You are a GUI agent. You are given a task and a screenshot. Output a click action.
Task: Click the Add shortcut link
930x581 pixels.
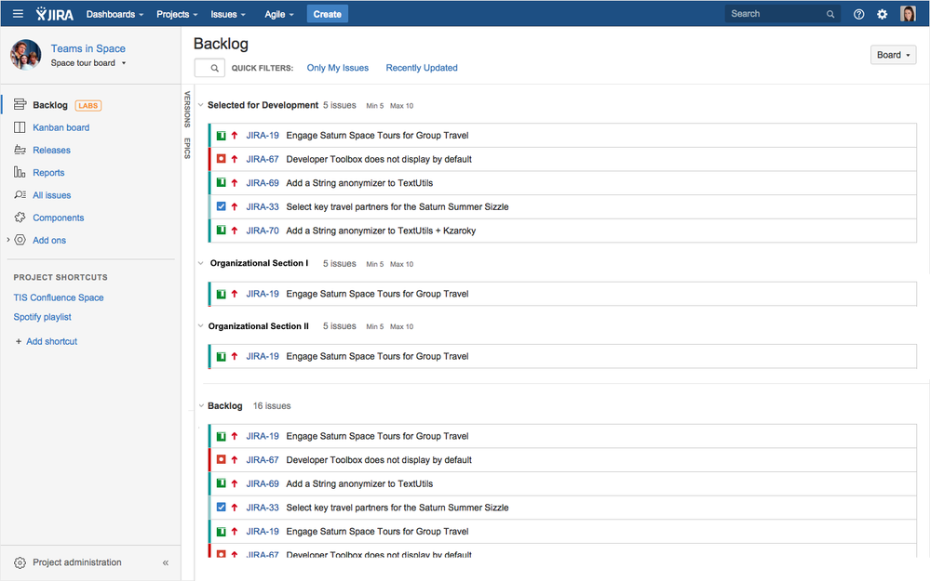(x=51, y=342)
